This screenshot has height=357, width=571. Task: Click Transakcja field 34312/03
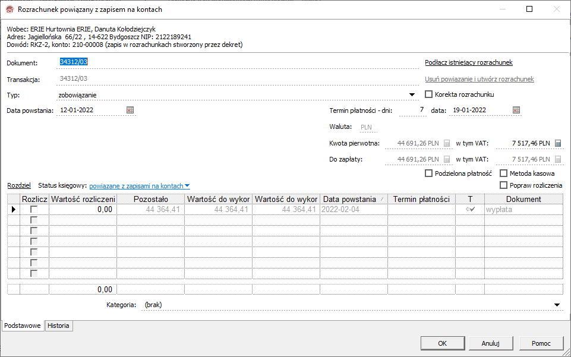pyautogui.click(x=238, y=78)
